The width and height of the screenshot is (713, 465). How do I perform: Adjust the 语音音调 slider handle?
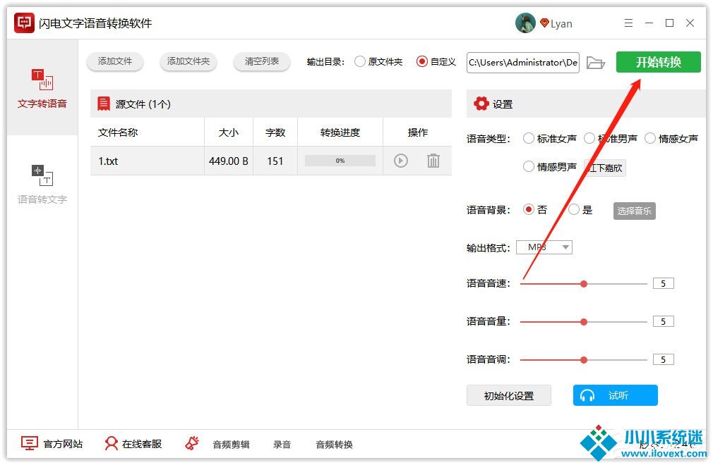(584, 360)
